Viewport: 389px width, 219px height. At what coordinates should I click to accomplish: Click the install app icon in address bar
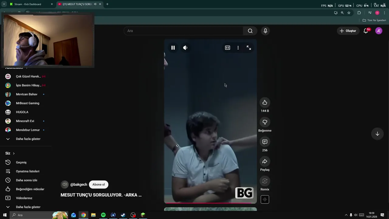(x=336, y=13)
